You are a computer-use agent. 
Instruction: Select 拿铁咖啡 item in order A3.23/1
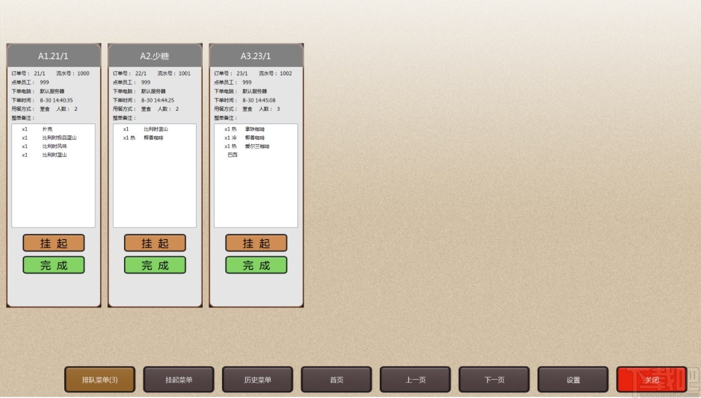click(x=255, y=129)
